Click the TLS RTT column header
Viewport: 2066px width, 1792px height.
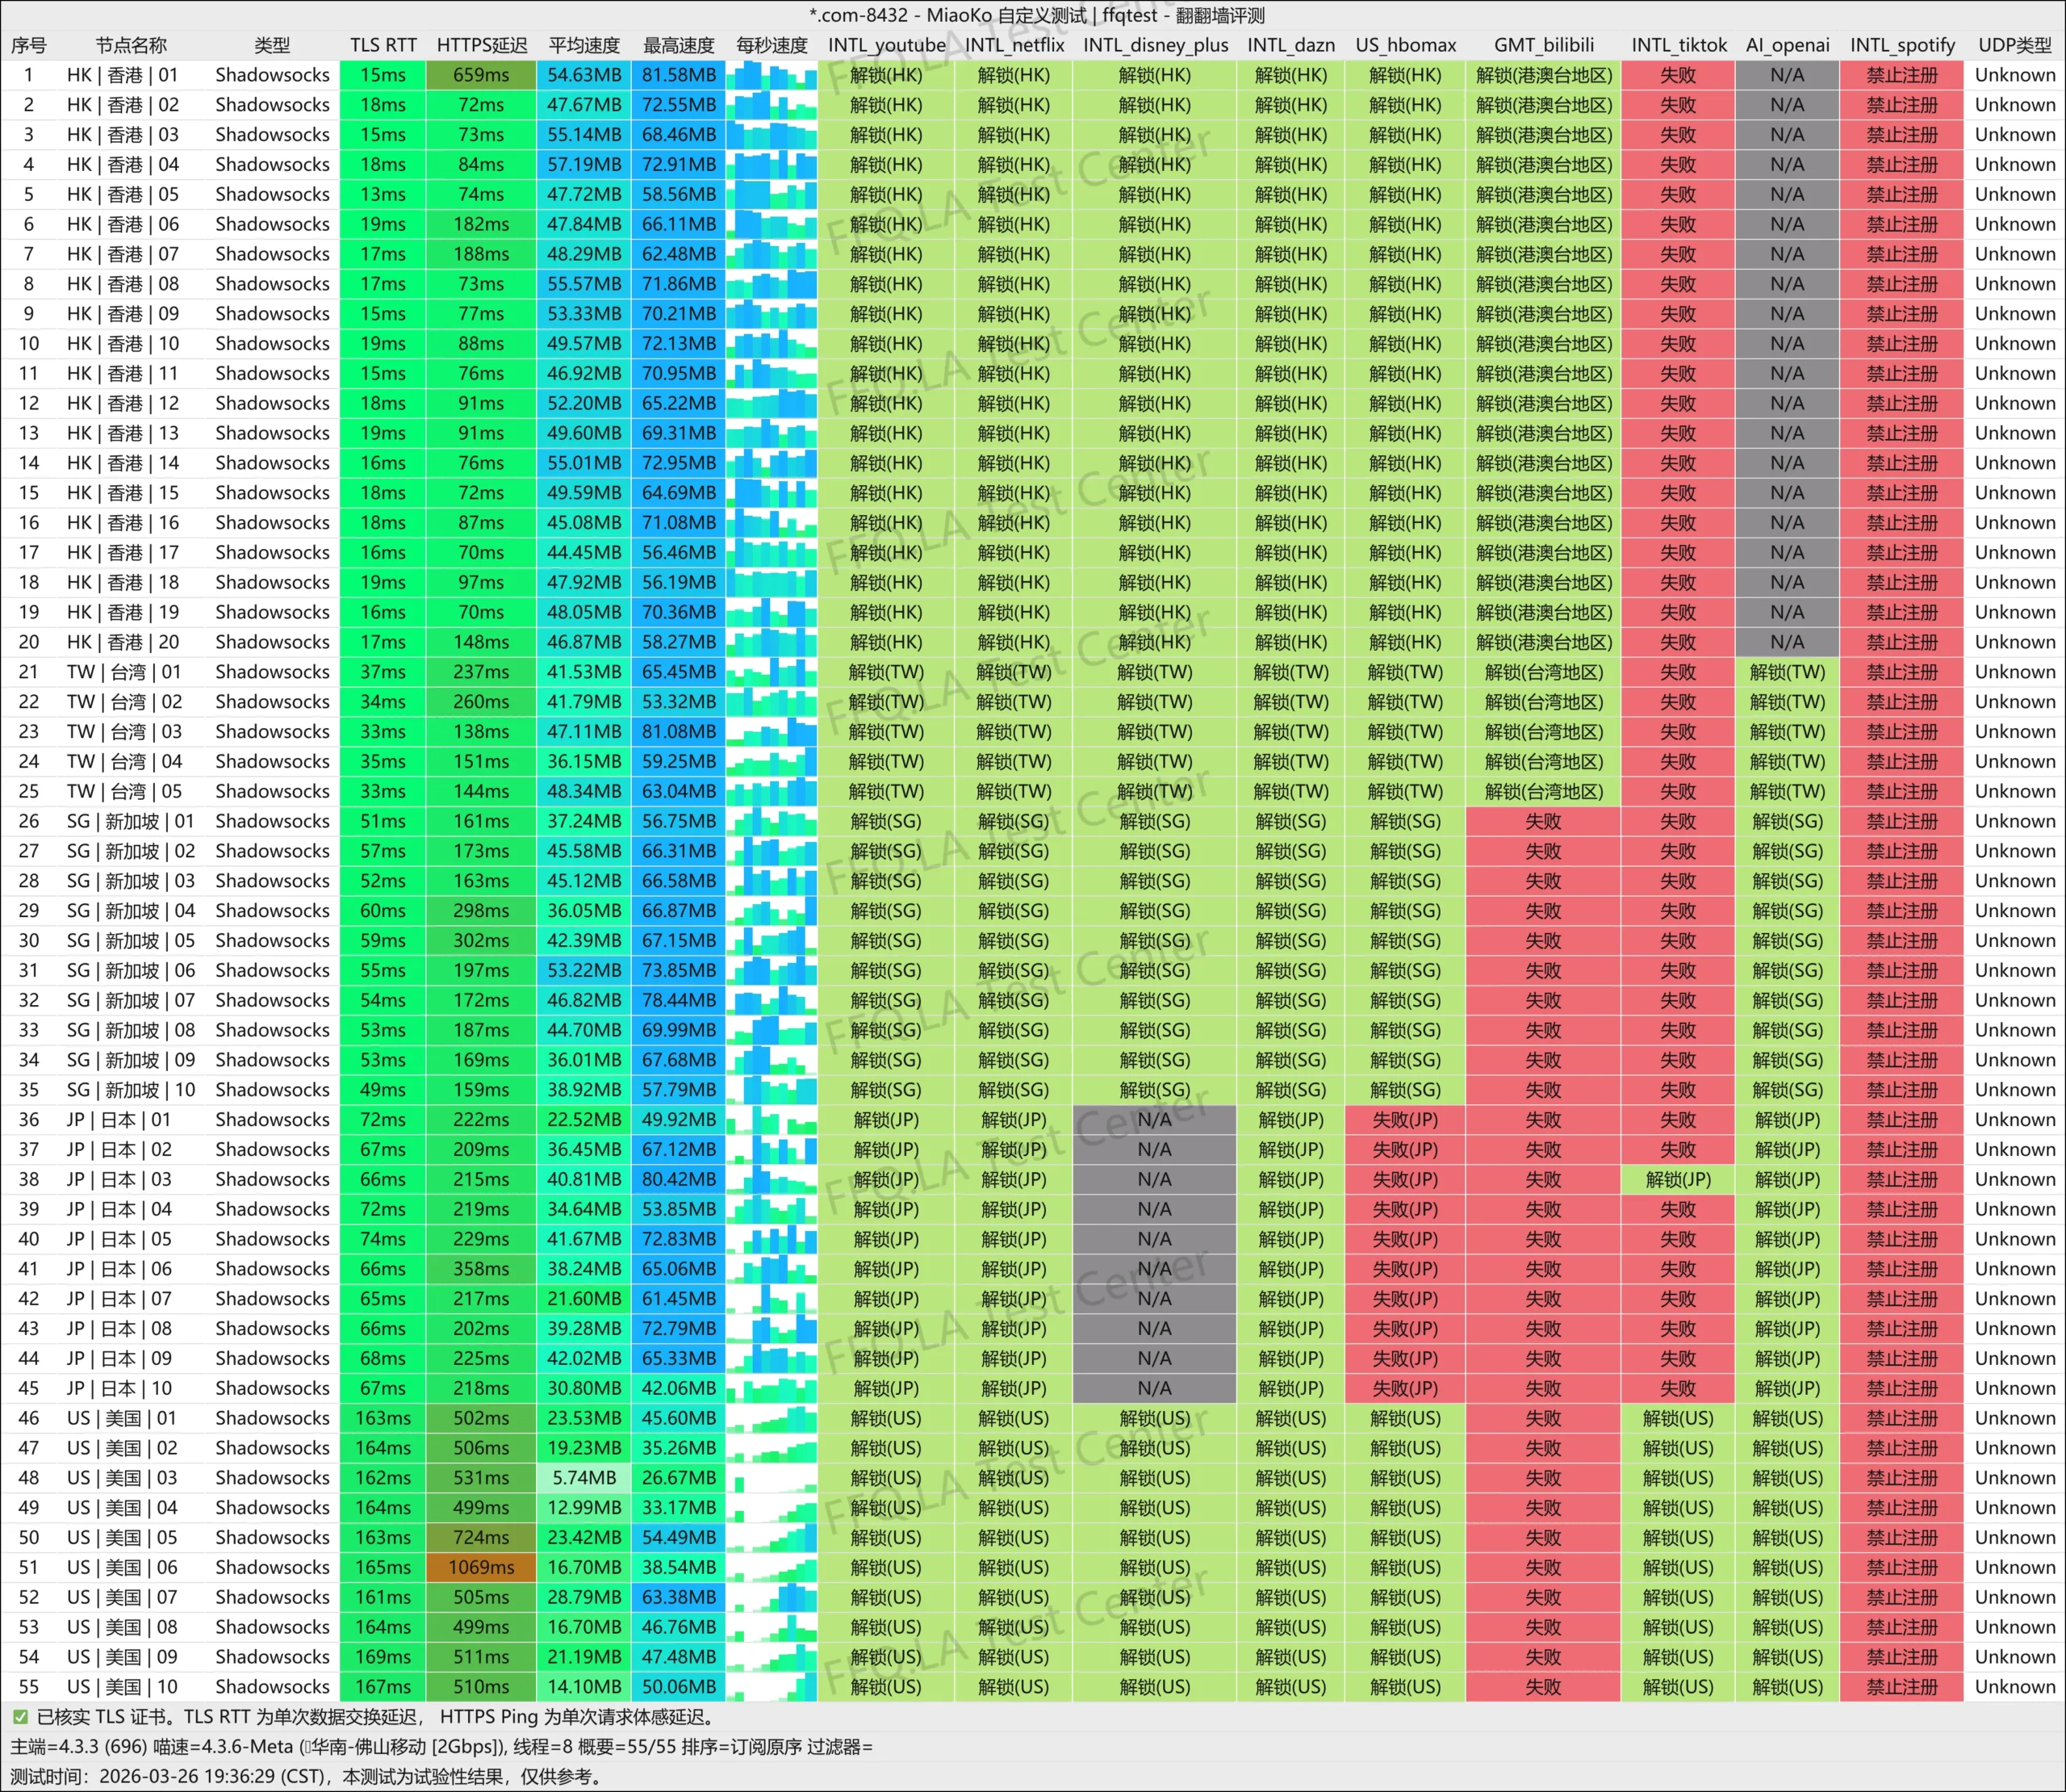coord(383,45)
